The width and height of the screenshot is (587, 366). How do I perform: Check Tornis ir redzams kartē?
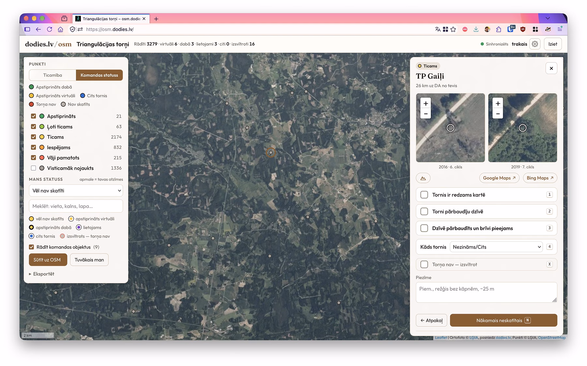click(424, 195)
